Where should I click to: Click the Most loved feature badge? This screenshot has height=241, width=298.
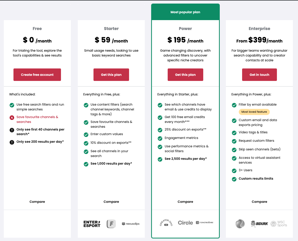click(254, 112)
